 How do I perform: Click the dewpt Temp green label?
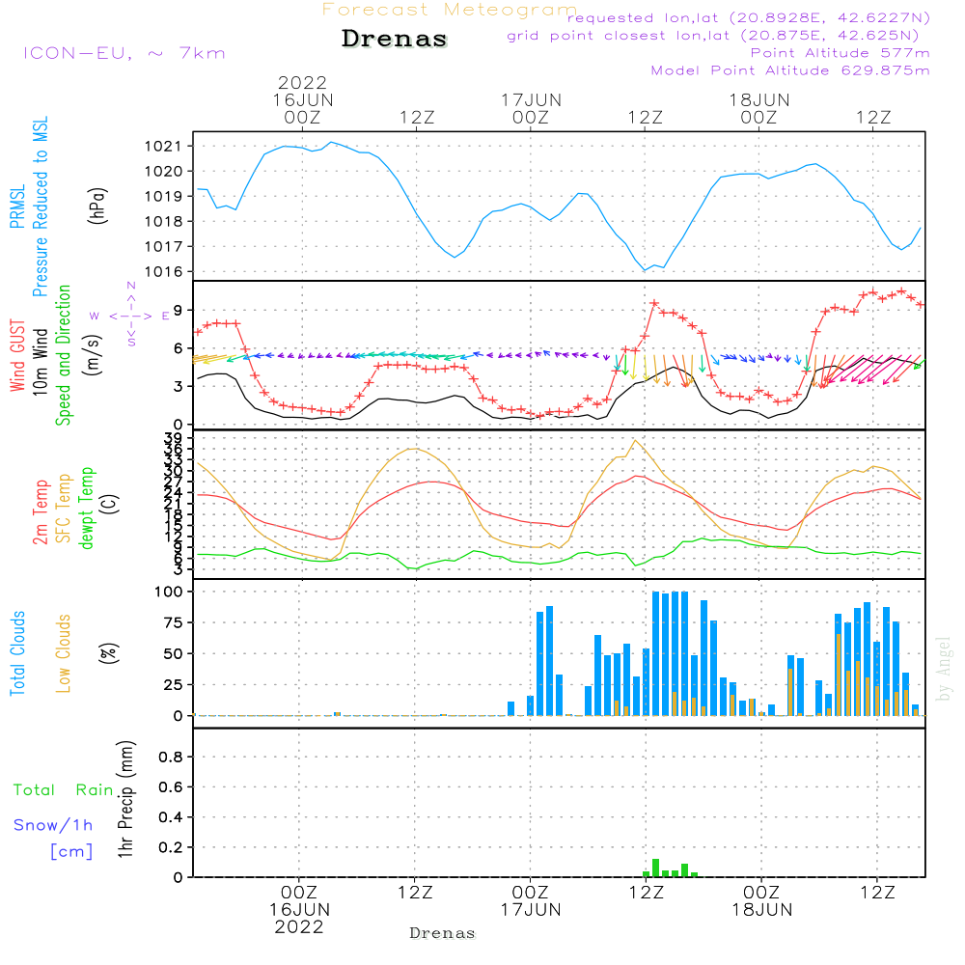[88, 509]
